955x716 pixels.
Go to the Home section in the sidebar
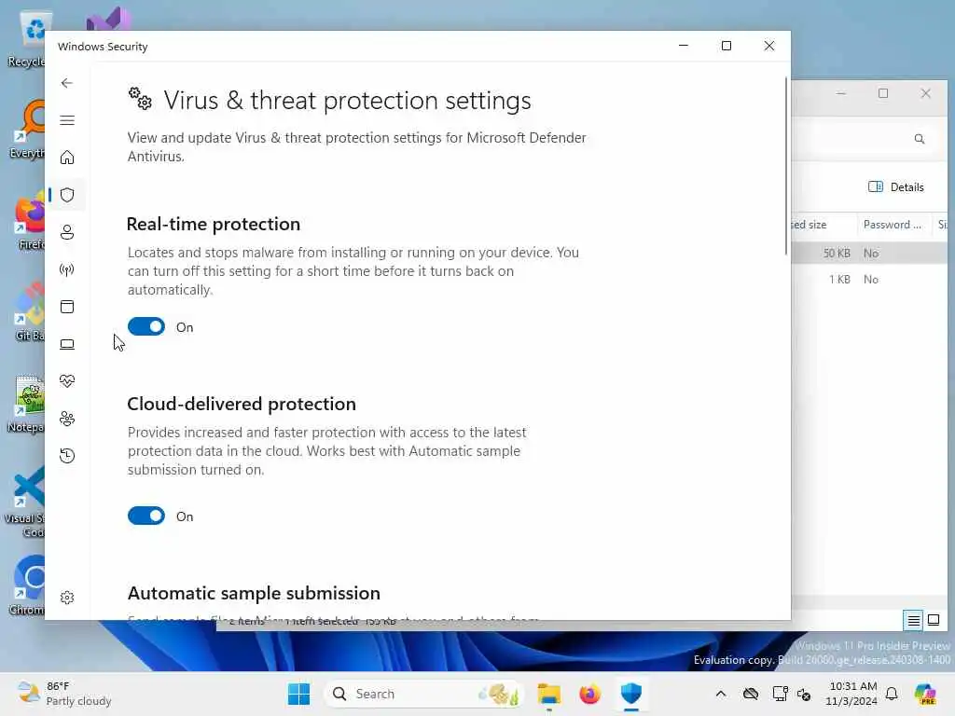click(x=67, y=158)
